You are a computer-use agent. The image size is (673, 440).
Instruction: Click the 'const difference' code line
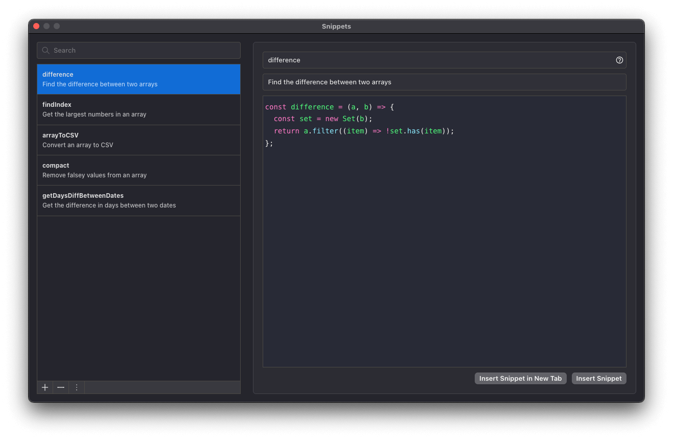330,107
